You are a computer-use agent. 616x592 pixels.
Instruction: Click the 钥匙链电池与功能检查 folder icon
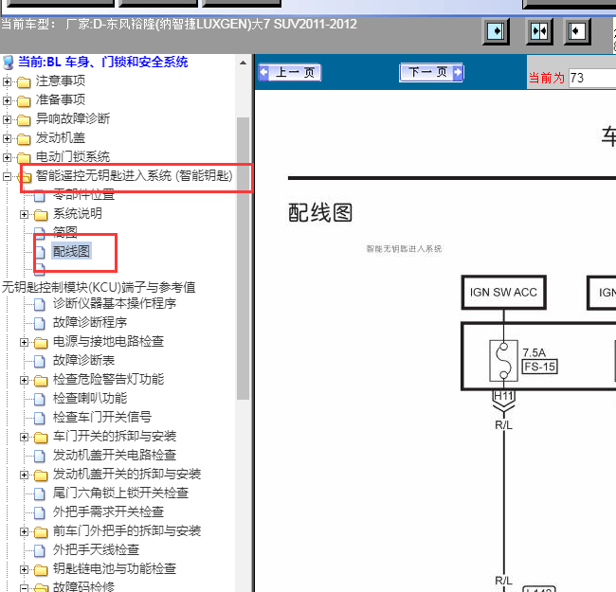pyautogui.click(x=41, y=570)
